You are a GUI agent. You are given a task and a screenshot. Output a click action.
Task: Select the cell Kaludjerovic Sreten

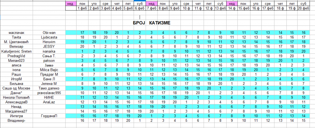pos(16,51)
